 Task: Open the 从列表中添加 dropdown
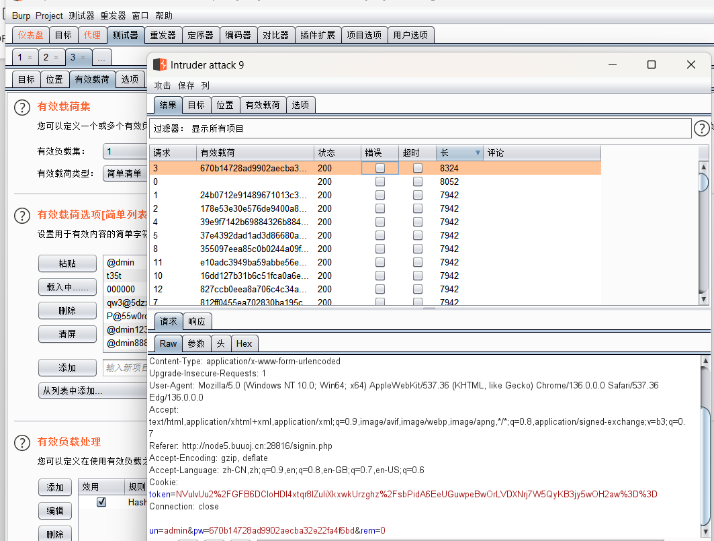93,390
